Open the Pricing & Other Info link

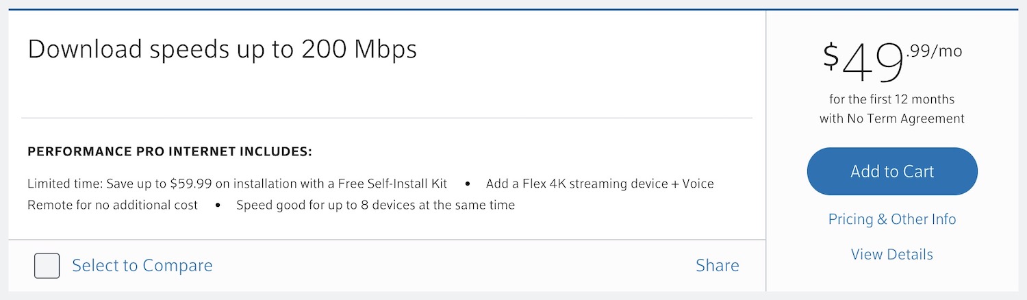pos(892,219)
